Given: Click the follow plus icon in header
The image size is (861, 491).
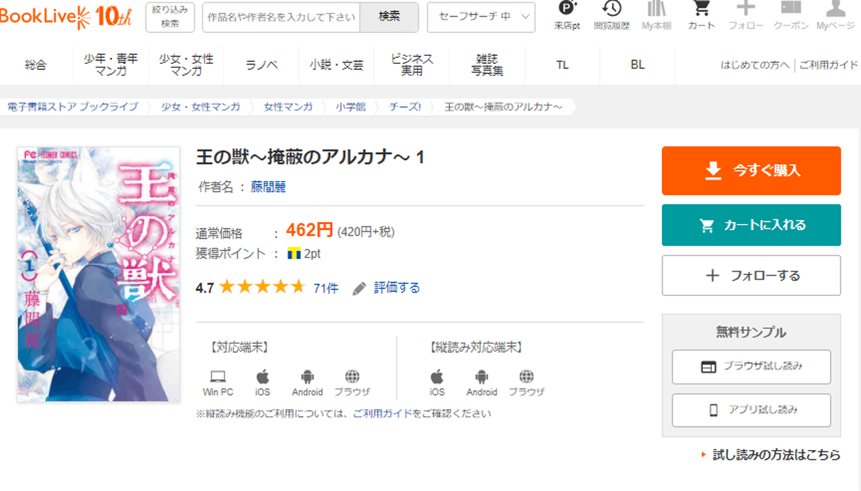Looking at the screenshot, I should (x=745, y=9).
